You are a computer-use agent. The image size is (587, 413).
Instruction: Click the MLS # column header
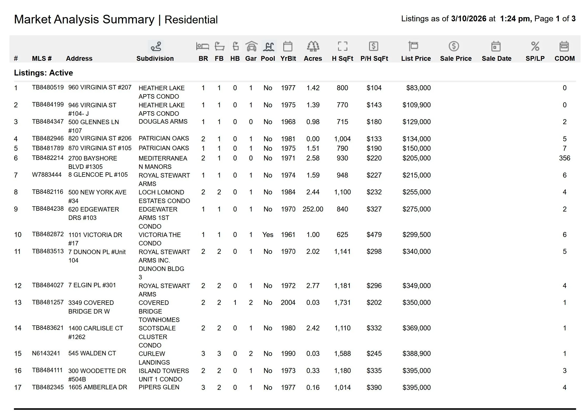point(42,58)
